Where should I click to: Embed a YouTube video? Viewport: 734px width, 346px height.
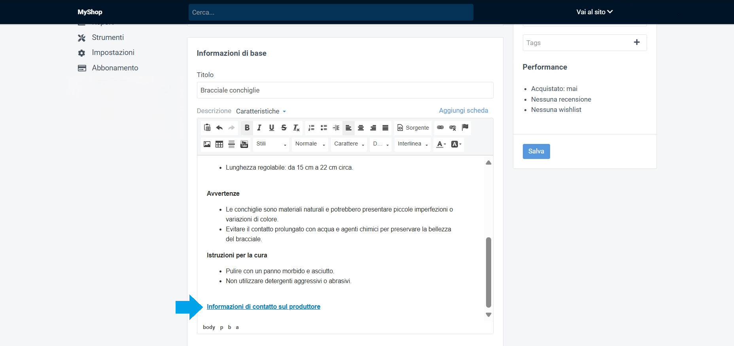[x=244, y=144]
